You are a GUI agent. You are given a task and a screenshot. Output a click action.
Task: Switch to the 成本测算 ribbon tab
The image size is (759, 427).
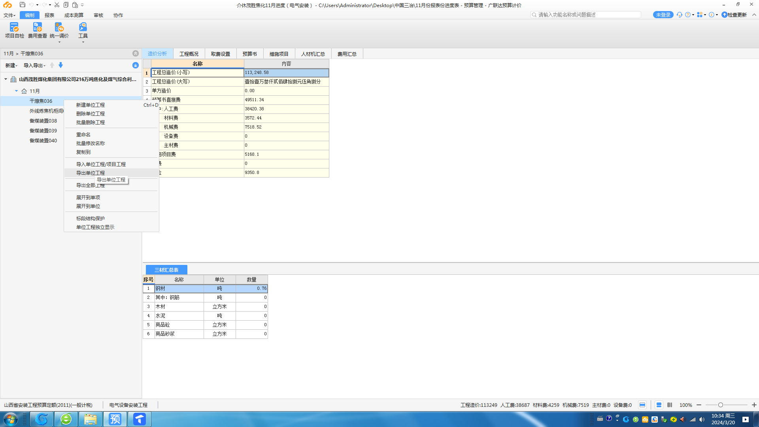click(74, 15)
